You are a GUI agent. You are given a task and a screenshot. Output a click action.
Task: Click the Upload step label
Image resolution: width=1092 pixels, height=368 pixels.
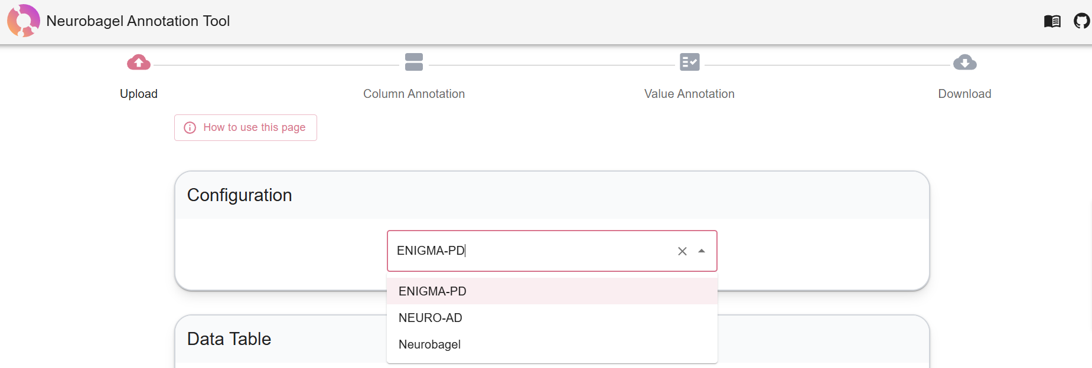[x=139, y=94]
